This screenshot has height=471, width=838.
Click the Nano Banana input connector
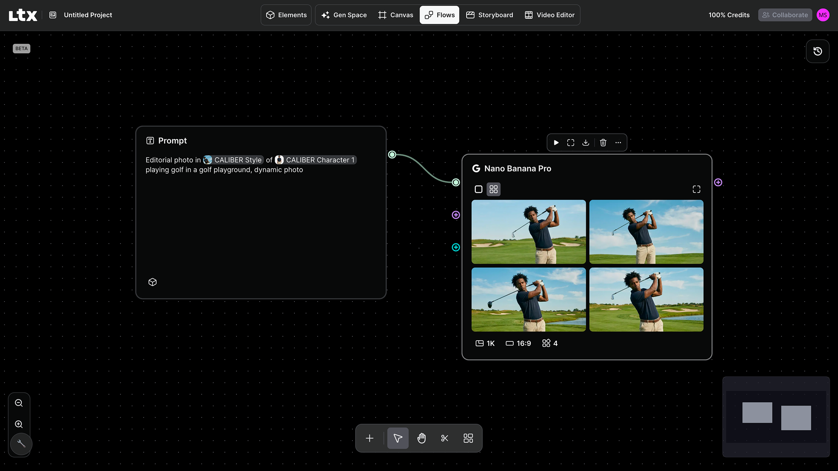(456, 182)
